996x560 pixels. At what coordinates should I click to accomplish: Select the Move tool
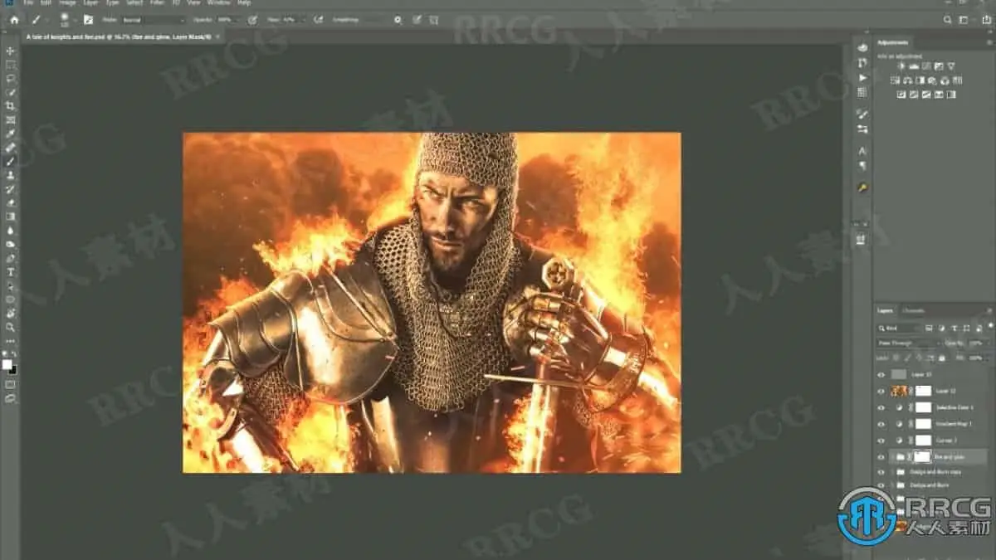pyautogui.click(x=11, y=50)
